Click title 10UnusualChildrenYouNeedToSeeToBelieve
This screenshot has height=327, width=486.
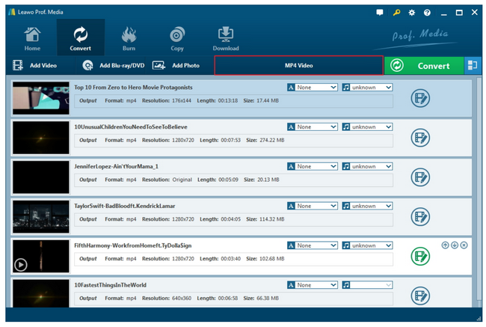[131, 126]
